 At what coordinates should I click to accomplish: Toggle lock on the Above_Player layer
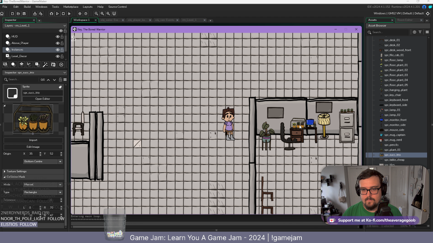[x=62, y=43]
